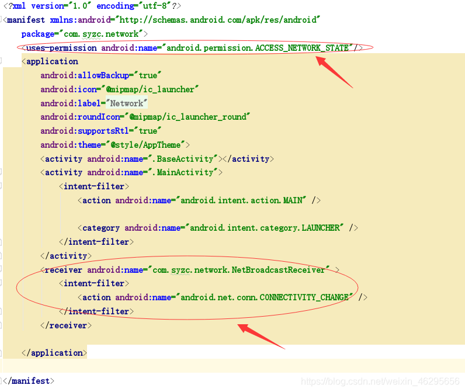The width and height of the screenshot is (465, 392).
Task: Click the opening intent-filter tag under MainActivity
Action: pyautogui.click(x=94, y=186)
